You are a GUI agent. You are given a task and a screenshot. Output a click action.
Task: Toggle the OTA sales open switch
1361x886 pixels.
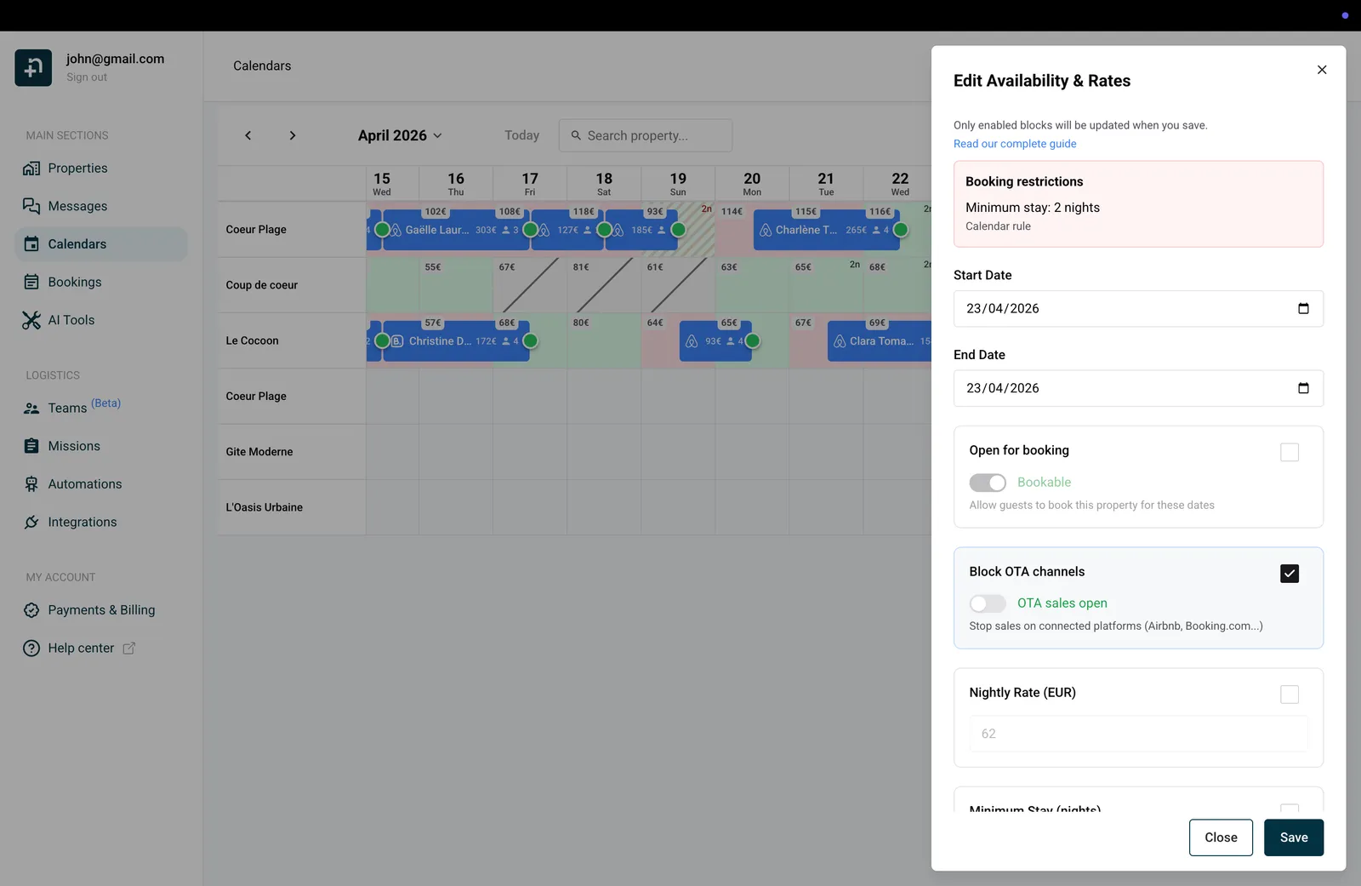(988, 603)
